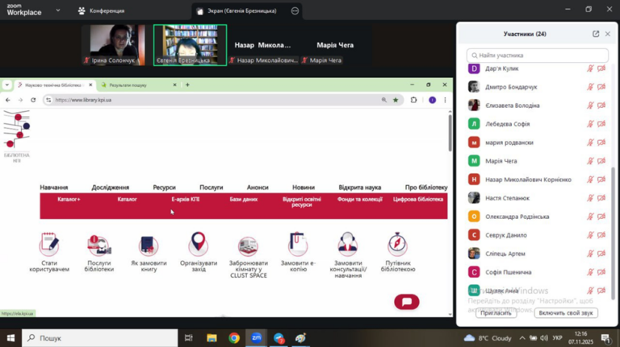
Task: Click the Zoom icon in the taskbar
Action: (256, 338)
